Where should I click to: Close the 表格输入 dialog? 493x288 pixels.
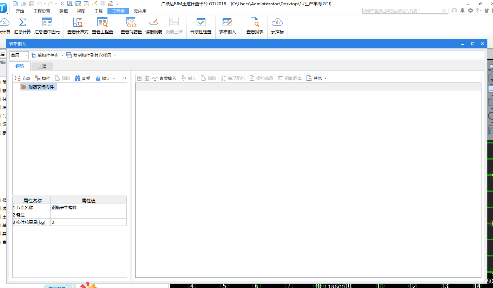(x=482, y=43)
